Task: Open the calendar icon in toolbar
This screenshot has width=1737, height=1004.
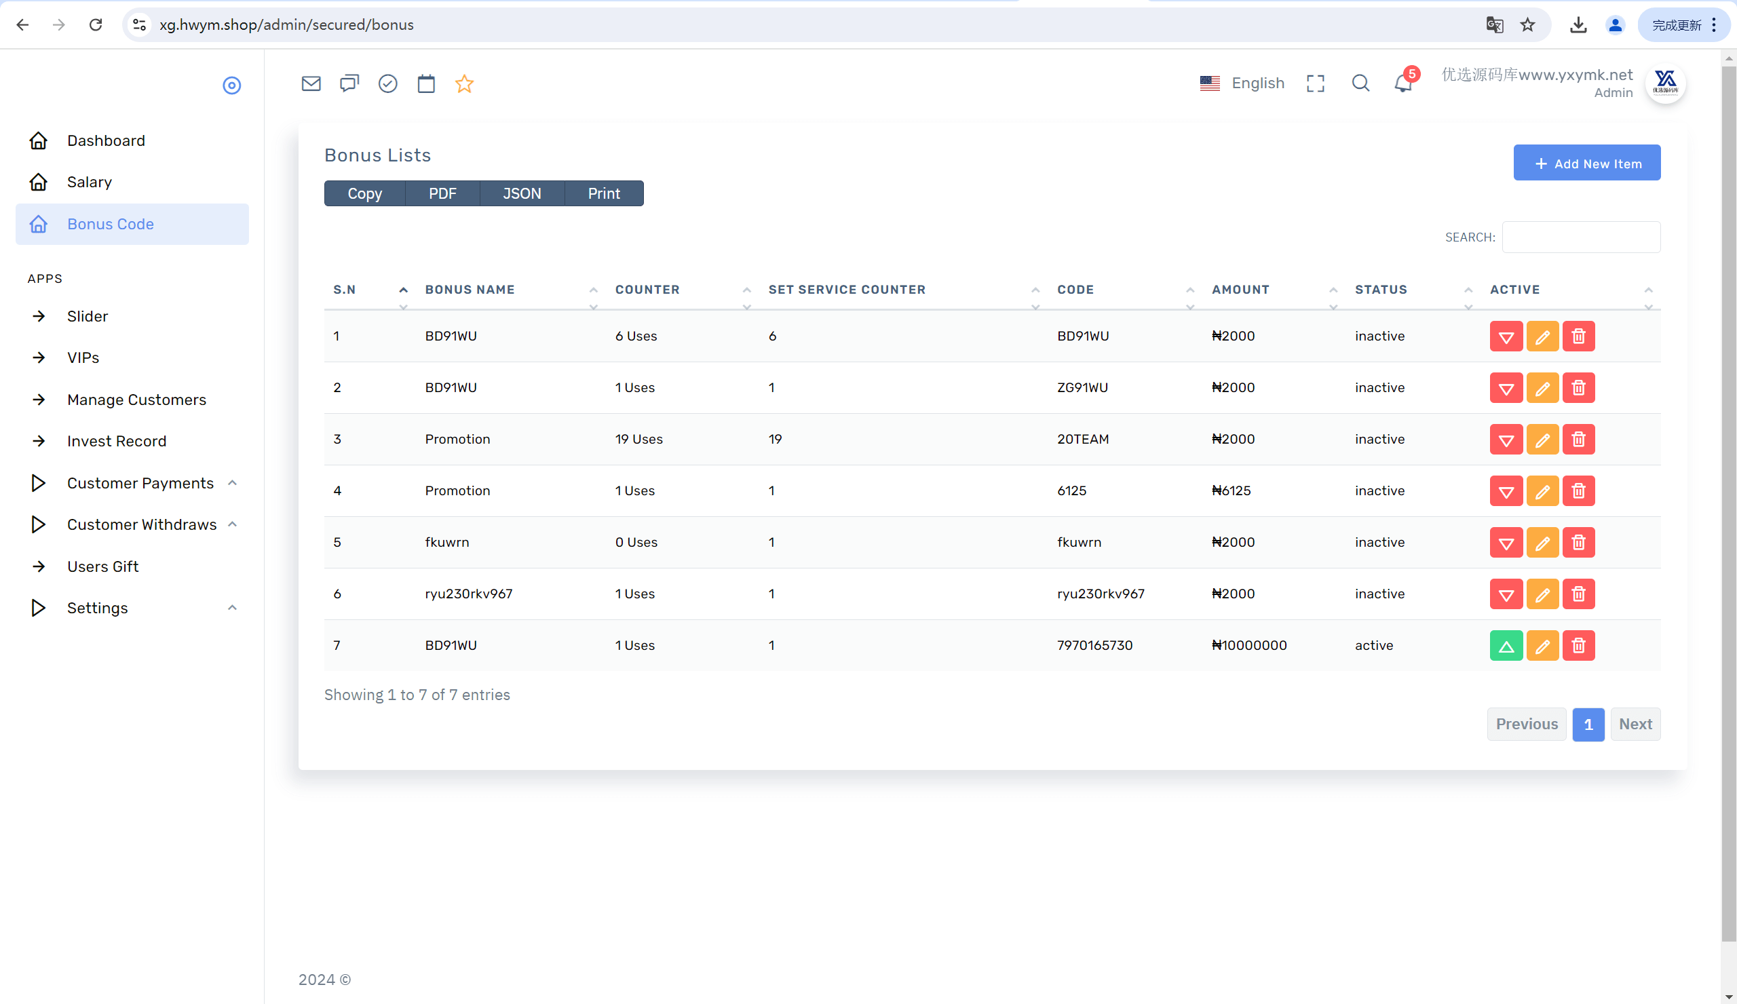Action: point(426,83)
